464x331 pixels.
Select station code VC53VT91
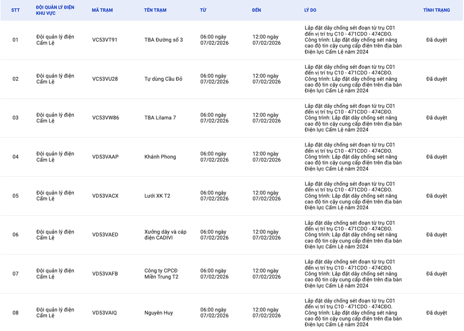click(x=105, y=40)
